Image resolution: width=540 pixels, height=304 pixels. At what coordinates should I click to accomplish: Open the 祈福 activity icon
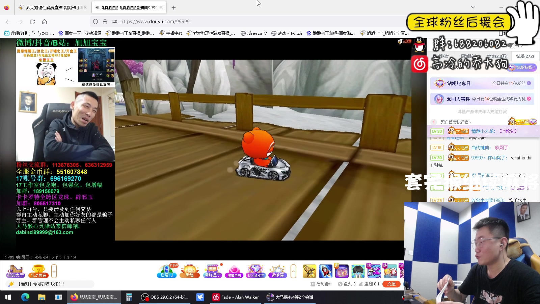click(190, 271)
